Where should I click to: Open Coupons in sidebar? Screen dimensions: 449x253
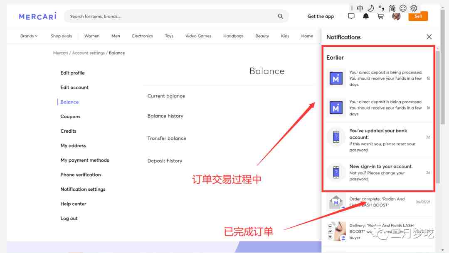(x=70, y=117)
